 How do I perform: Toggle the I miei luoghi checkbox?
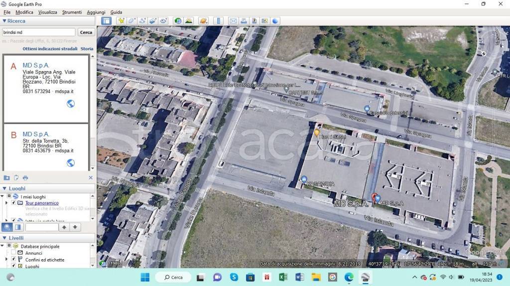coord(9,196)
